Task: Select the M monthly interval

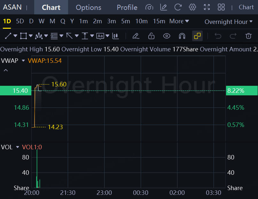Action: pyautogui.click(x=52, y=21)
